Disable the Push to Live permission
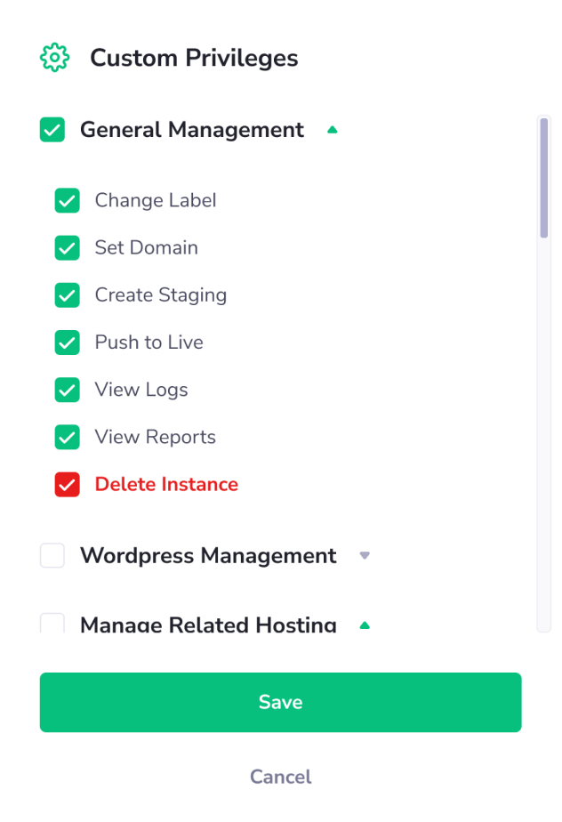Screen dimensions: 562x822 click(x=67, y=342)
